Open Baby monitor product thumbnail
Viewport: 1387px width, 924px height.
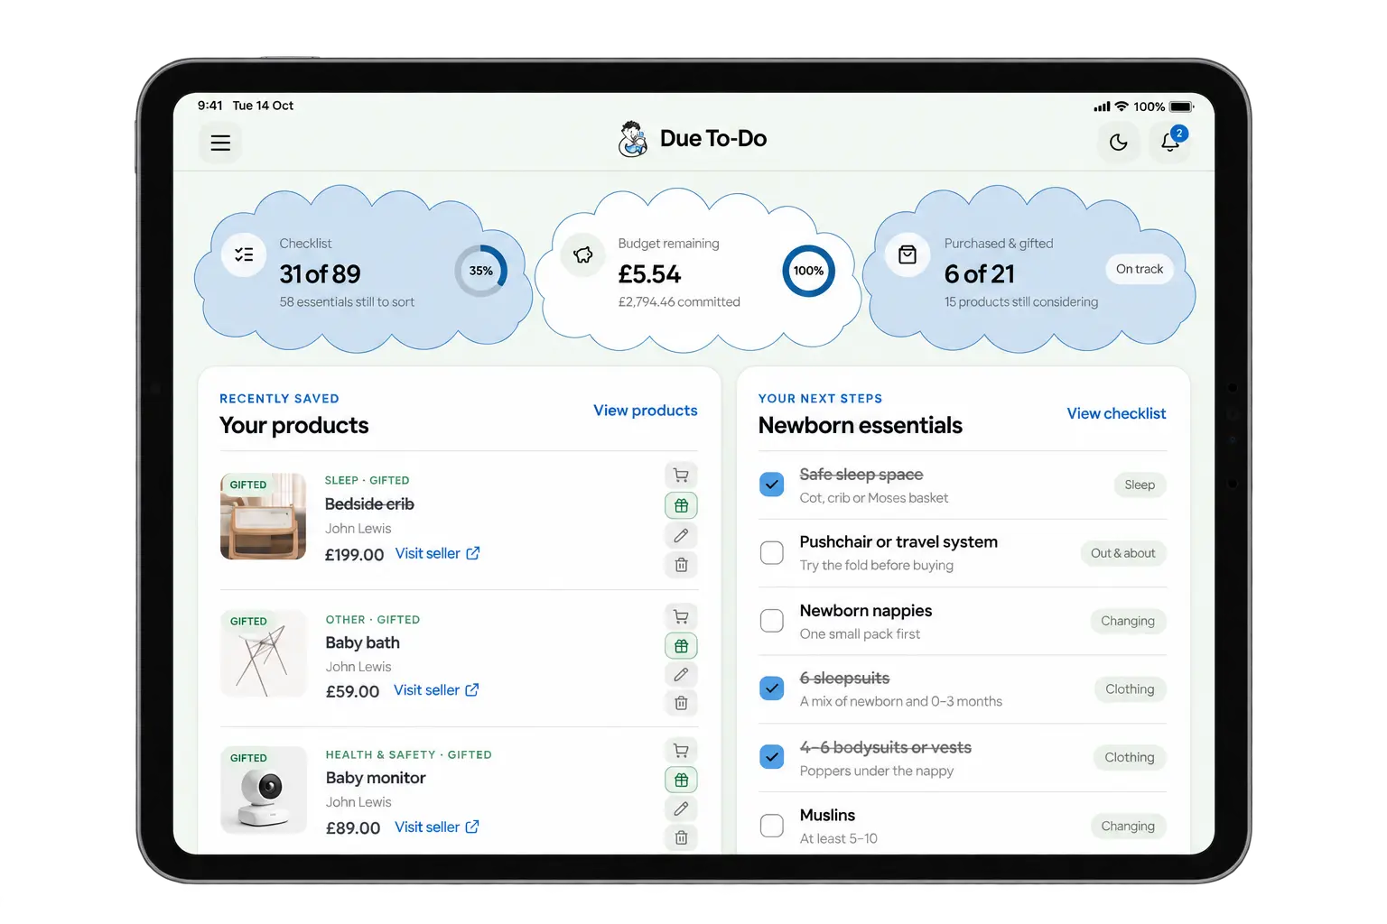[264, 790]
